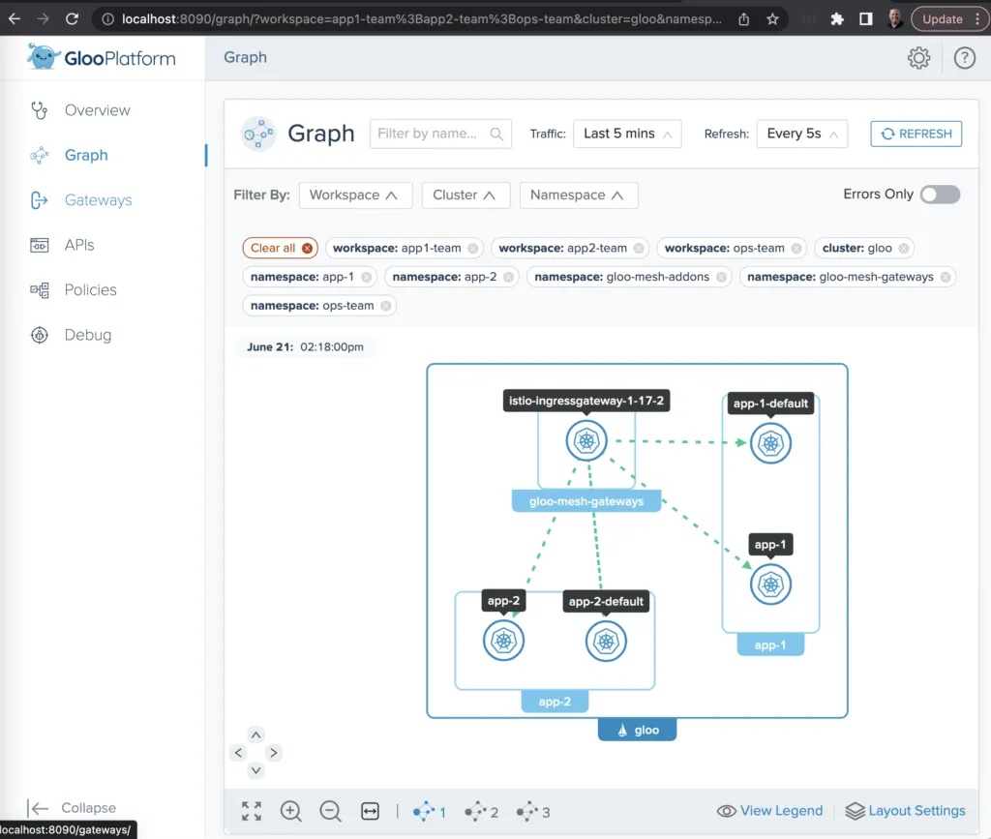Open the Workspace filter dropdown
The height and width of the screenshot is (839, 991).
tap(355, 195)
